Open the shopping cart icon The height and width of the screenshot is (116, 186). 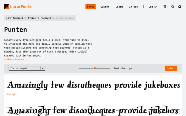(164, 7)
